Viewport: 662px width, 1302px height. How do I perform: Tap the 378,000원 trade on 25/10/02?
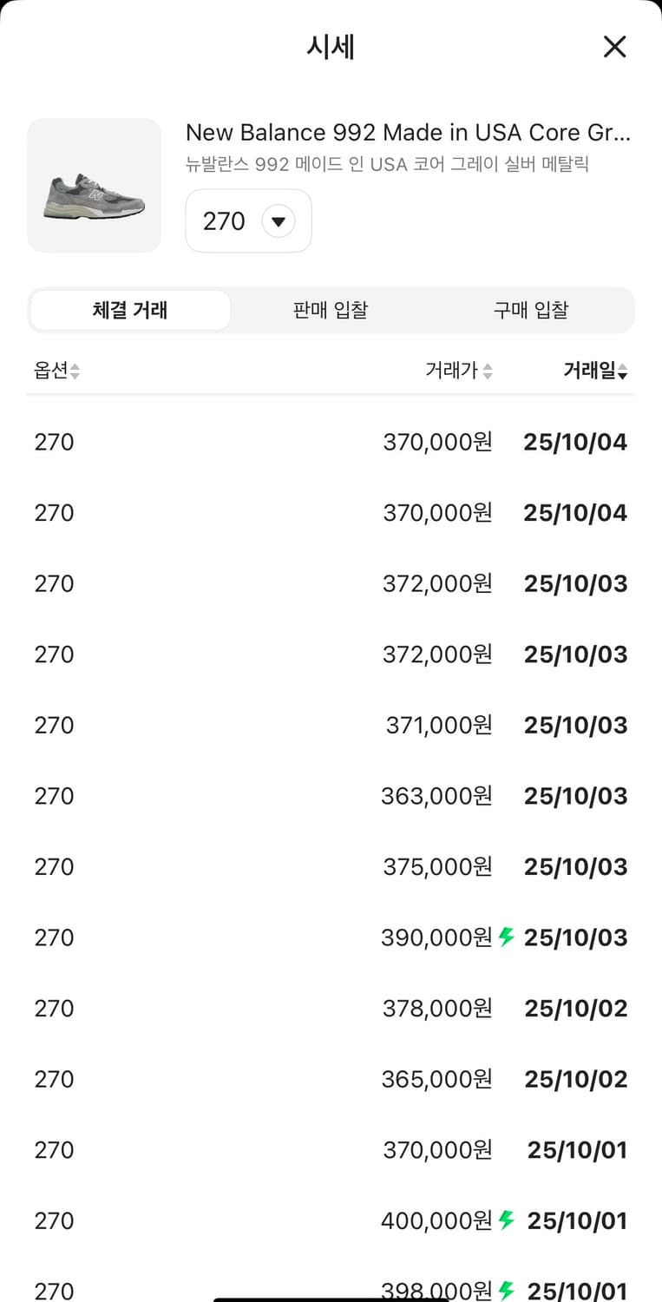(331, 1009)
